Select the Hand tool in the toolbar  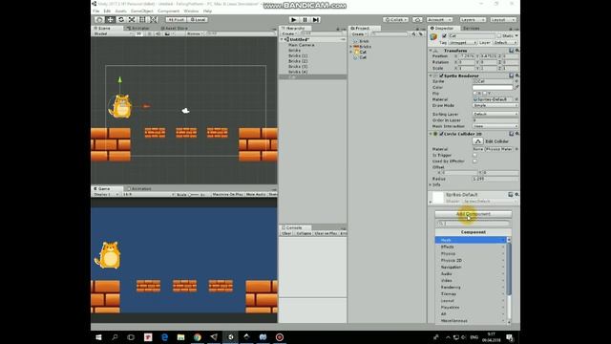(x=99, y=19)
